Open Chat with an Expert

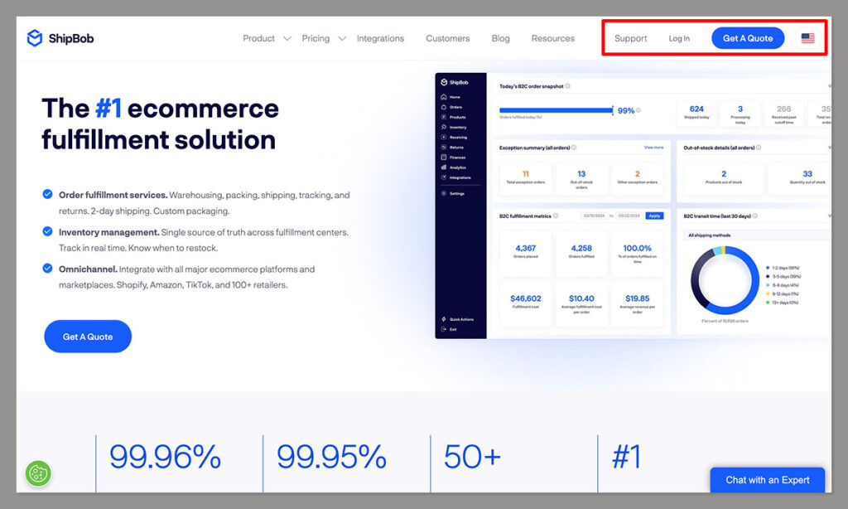coord(768,480)
